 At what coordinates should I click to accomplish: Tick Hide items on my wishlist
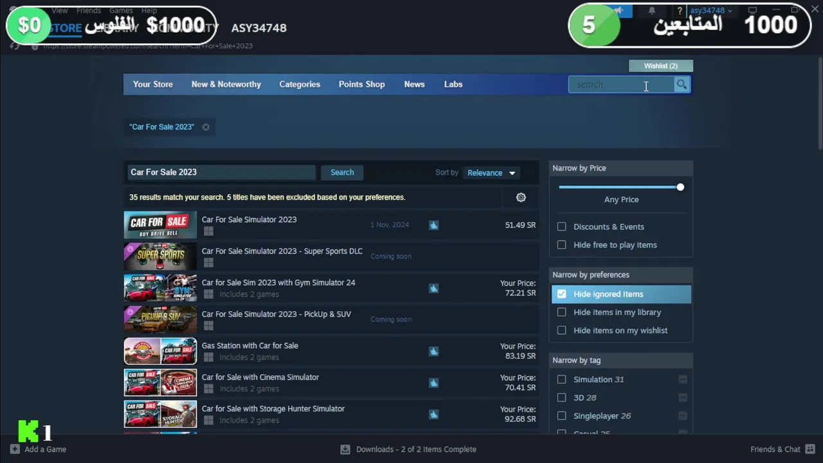point(562,330)
